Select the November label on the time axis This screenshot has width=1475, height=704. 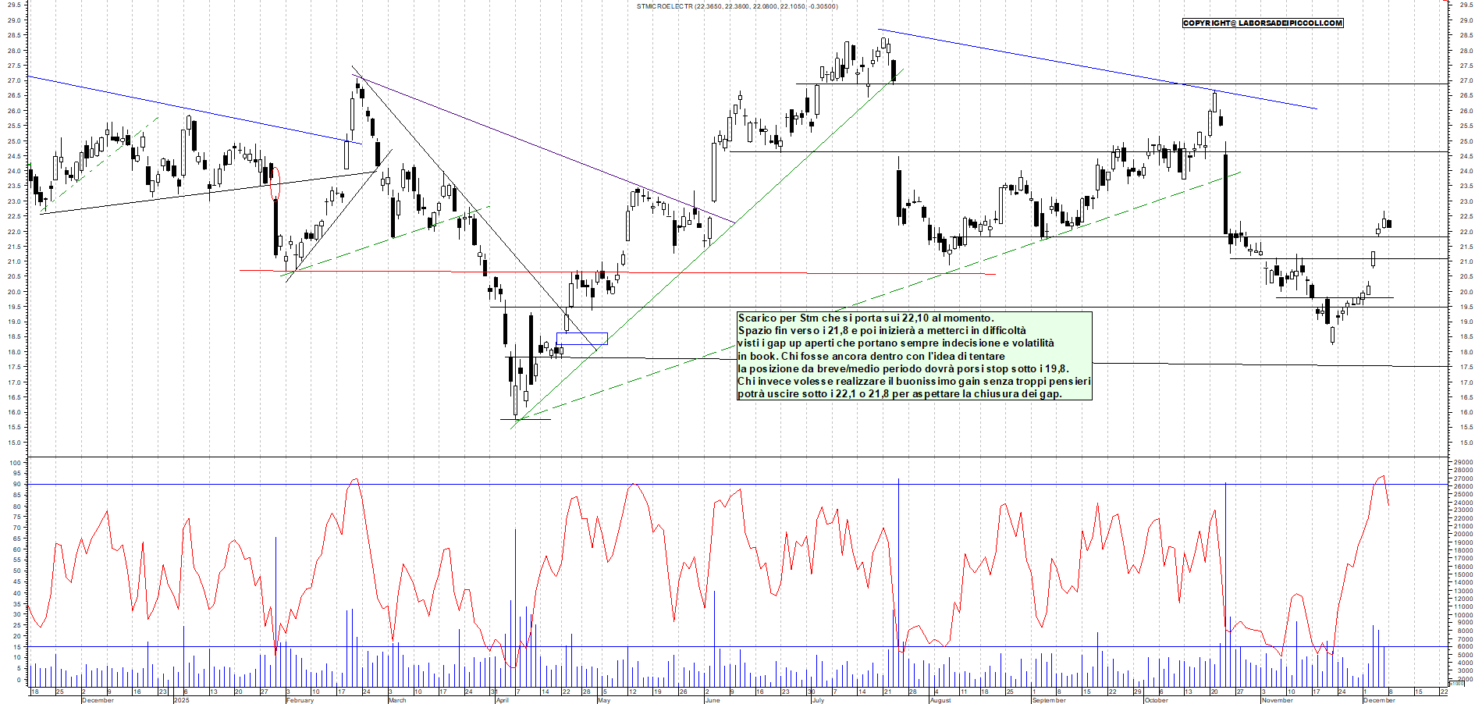[x=1277, y=700]
